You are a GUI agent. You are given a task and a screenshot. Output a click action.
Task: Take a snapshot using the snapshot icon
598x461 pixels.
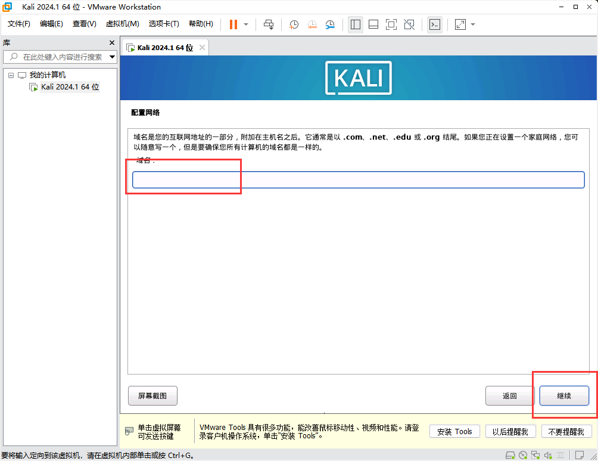pos(294,24)
